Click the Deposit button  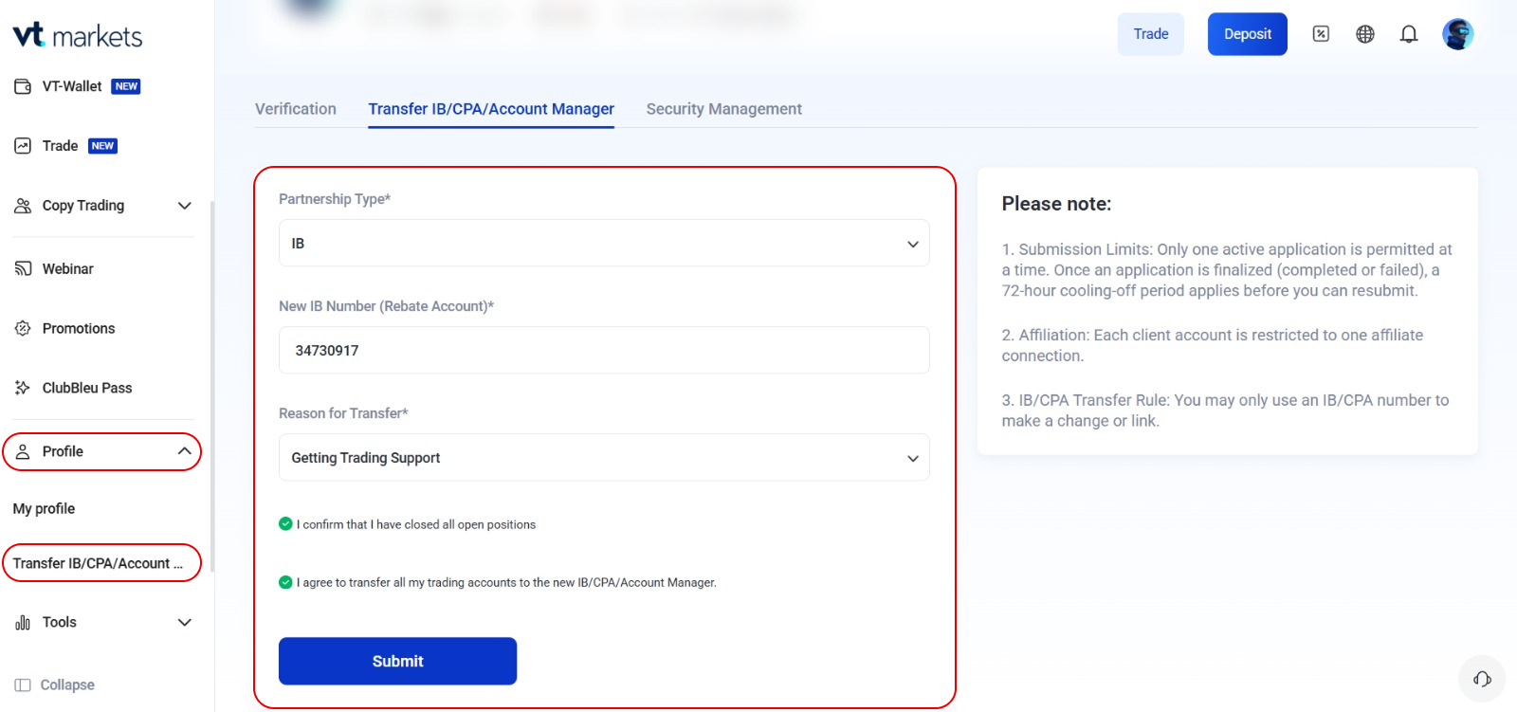coord(1247,34)
